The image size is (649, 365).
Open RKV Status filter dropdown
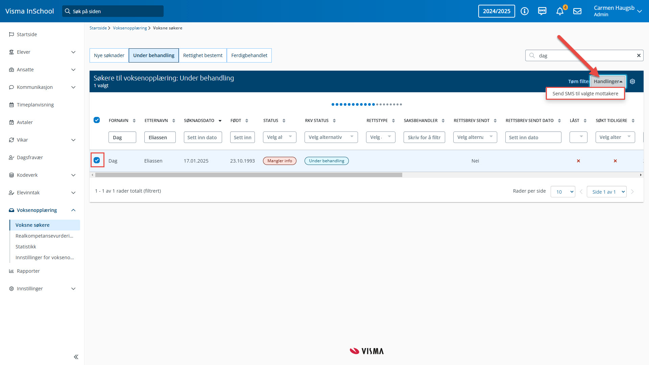(x=331, y=137)
